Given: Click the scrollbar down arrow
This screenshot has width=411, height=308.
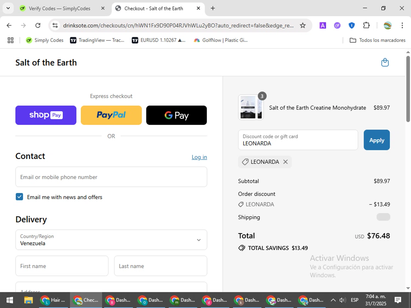Looking at the screenshot, I should pos(408,288).
